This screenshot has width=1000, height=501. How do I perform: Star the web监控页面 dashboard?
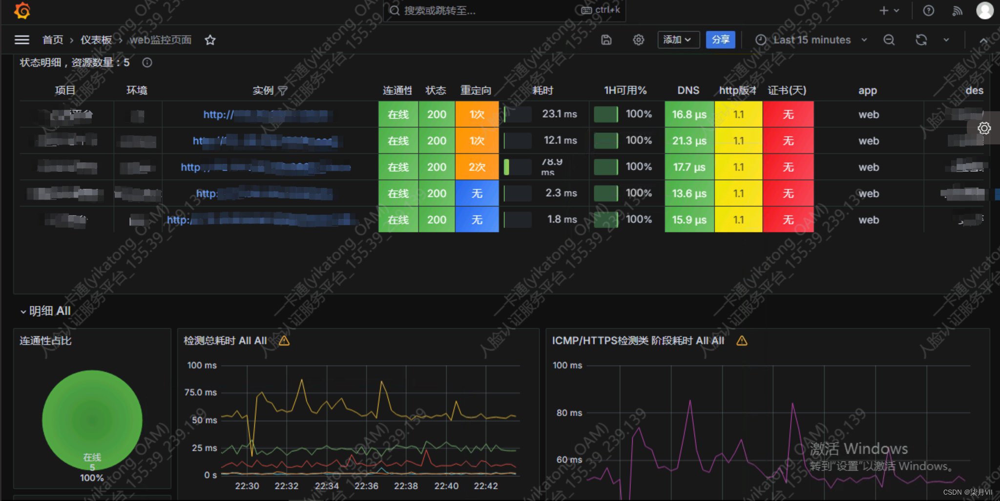pyautogui.click(x=210, y=40)
